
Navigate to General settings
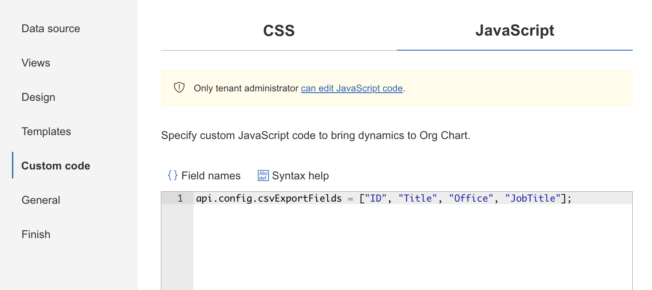click(41, 200)
